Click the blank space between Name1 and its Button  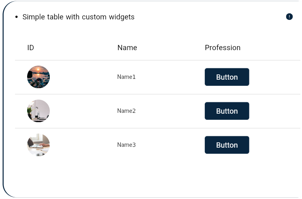[x=170, y=77]
